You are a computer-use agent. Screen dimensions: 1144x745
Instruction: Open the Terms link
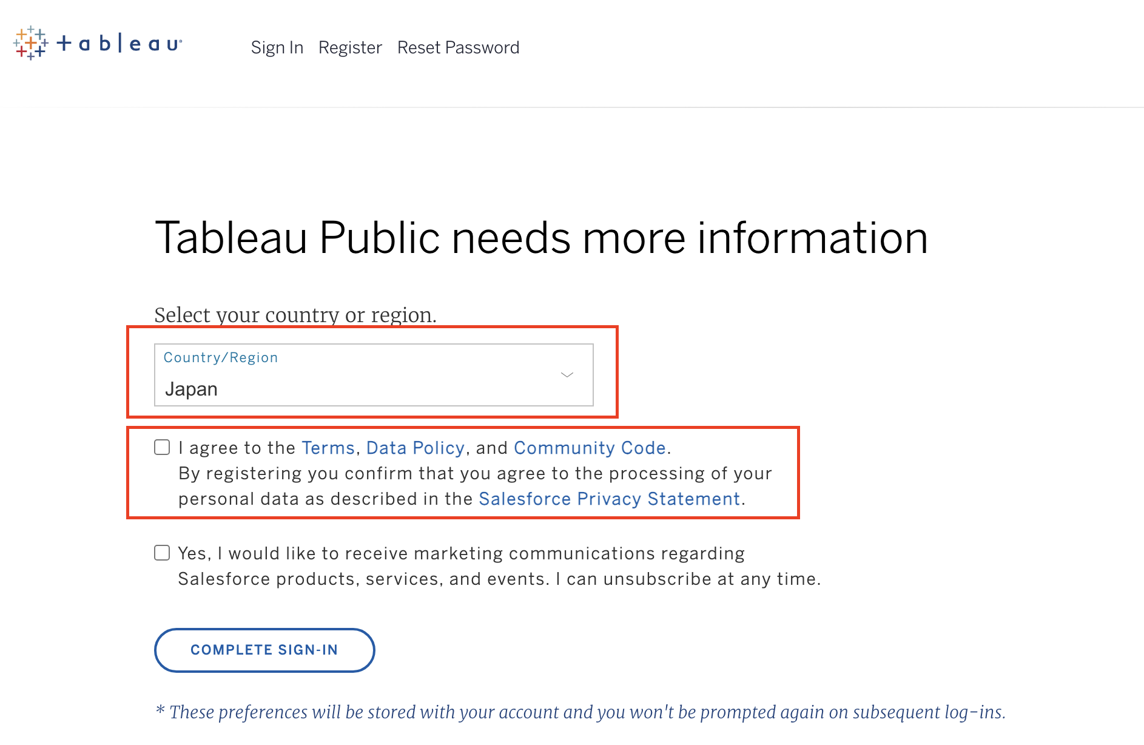[328, 448]
